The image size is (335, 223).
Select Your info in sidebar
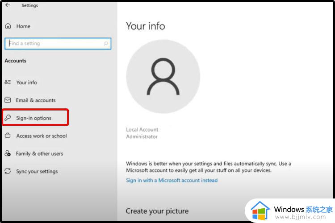tap(26, 83)
